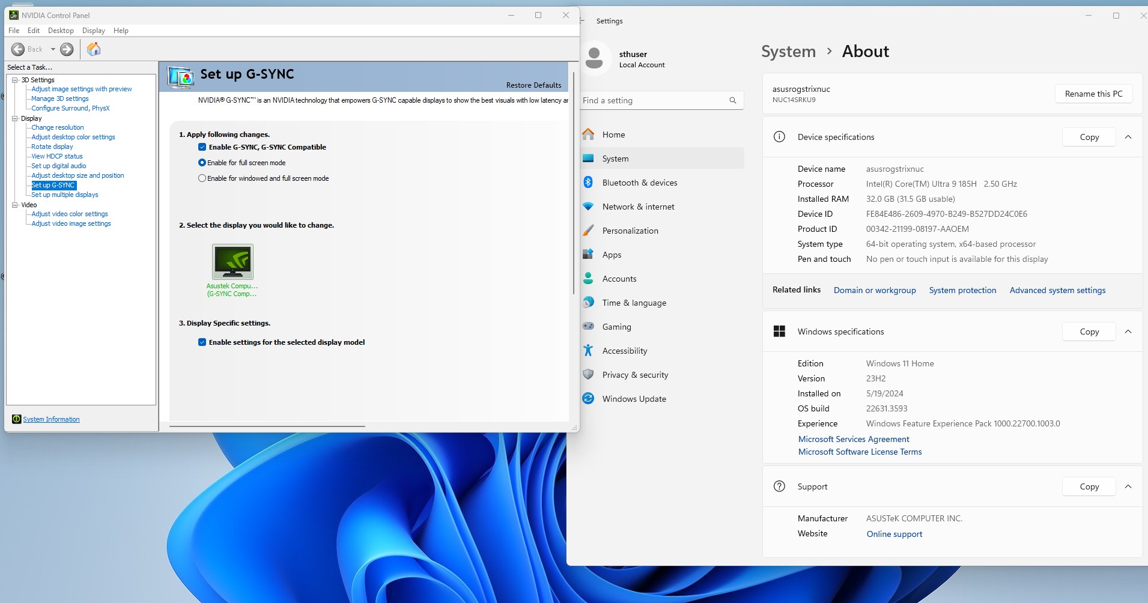The image size is (1148, 603).
Task: Open the Desktop menu
Action: pyautogui.click(x=61, y=31)
